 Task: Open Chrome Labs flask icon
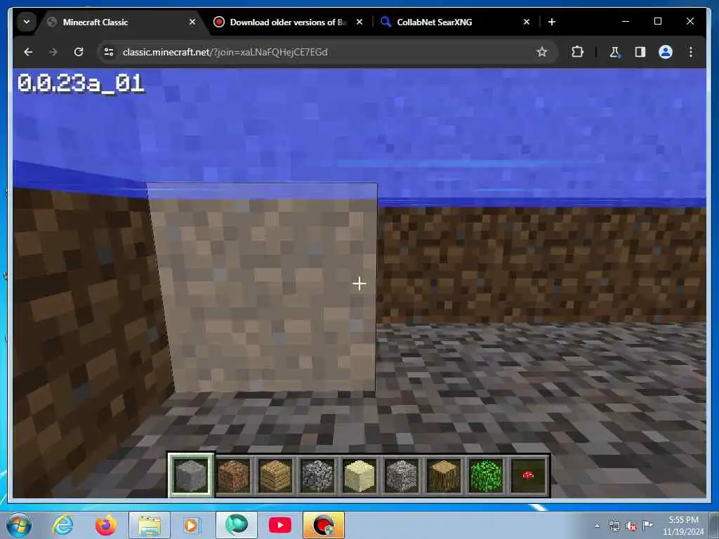[x=614, y=52]
